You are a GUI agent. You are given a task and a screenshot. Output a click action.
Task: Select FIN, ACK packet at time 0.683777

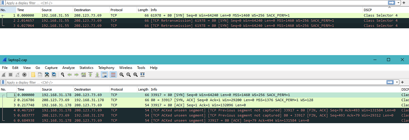coord(204,115)
